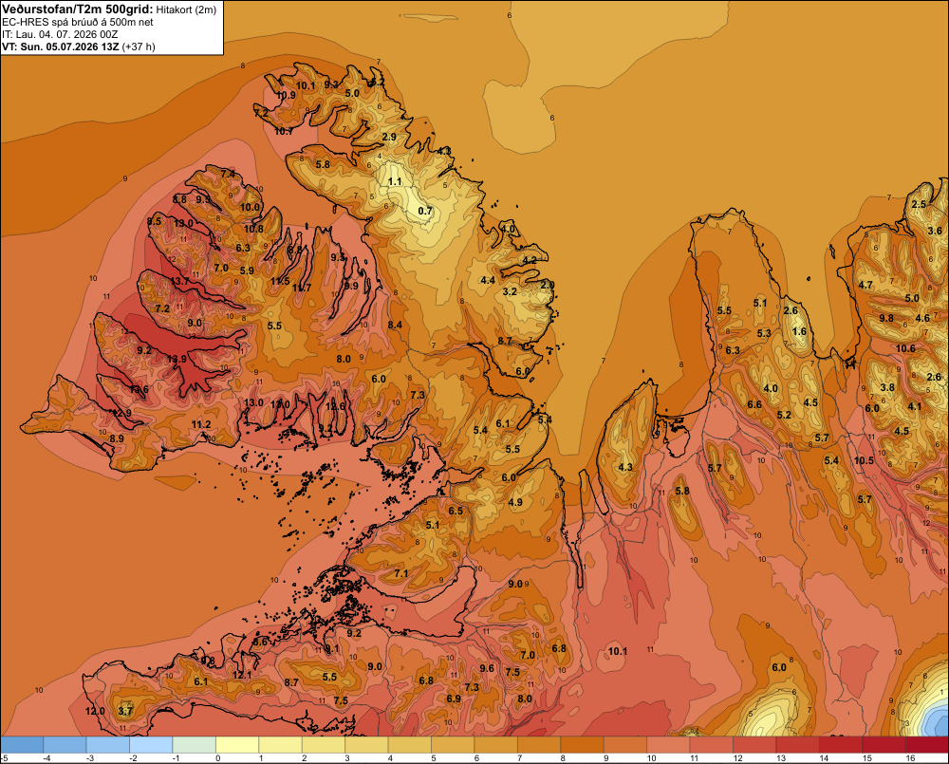Click the temperature value '7.4'
The height and width of the screenshot is (764, 949).
pos(228,175)
